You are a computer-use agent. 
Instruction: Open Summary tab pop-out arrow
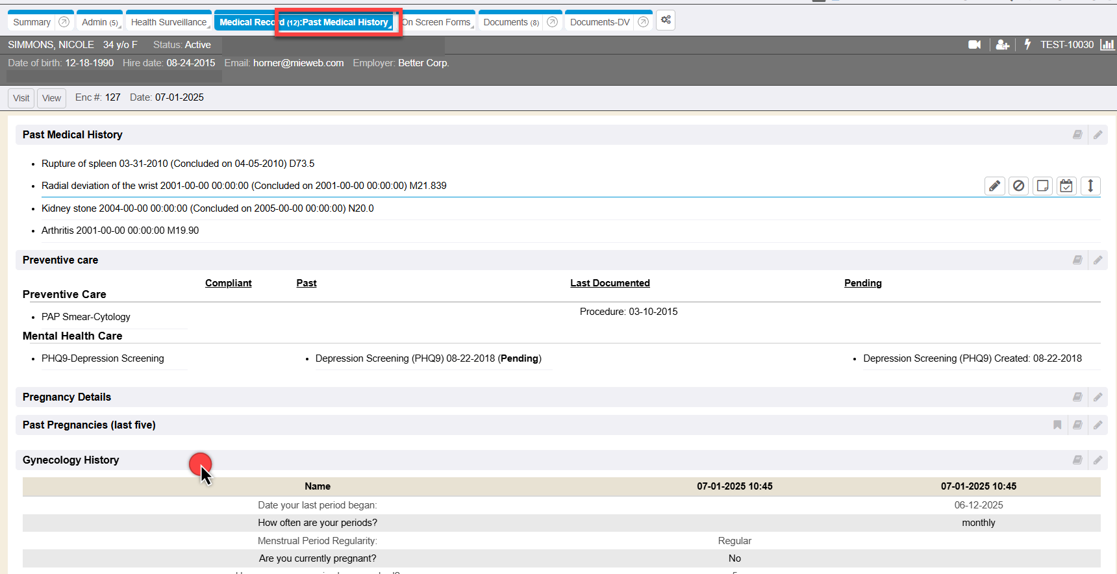(x=64, y=22)
